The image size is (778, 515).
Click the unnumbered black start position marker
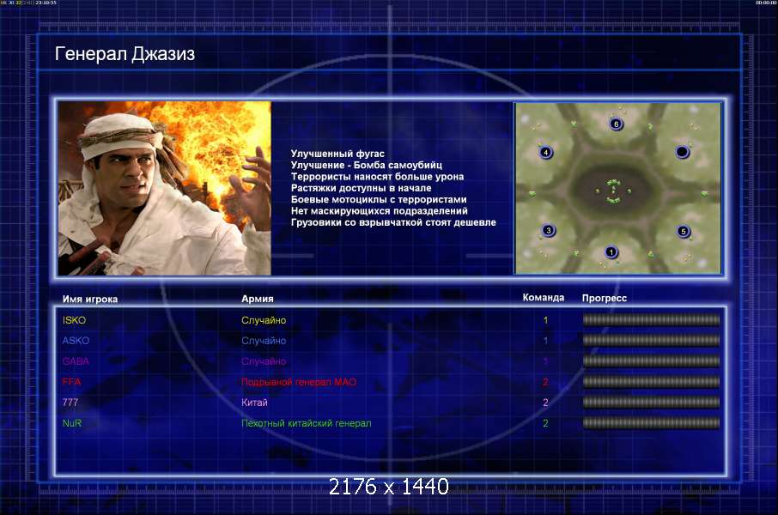click(682, 152)
